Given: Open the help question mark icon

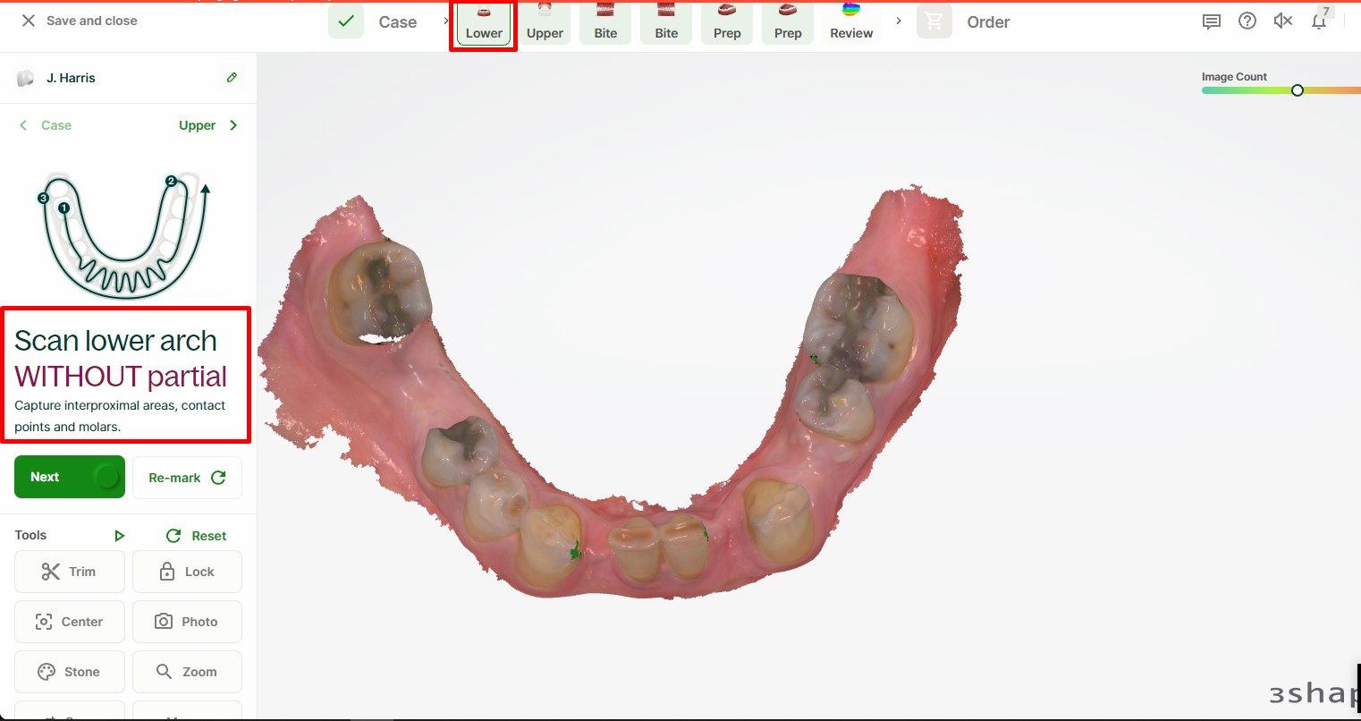Looking at the screenshot, I should [1247, 21].
